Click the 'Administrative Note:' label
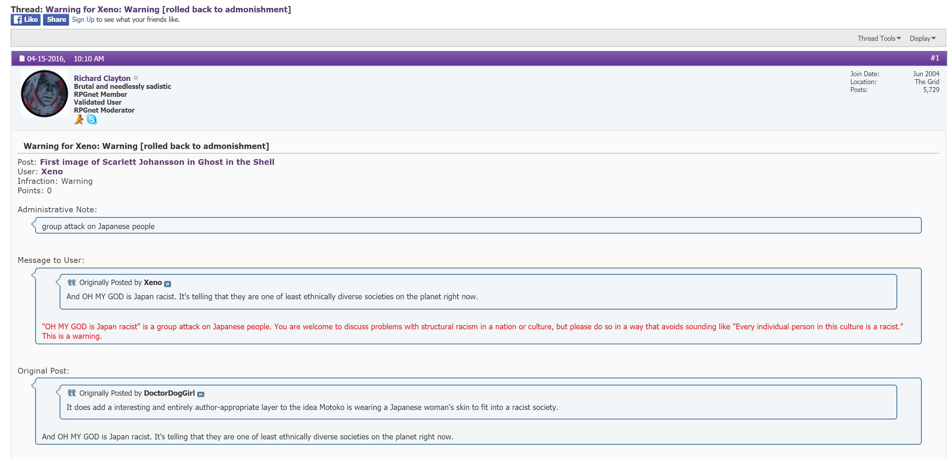The width and height of the screenshot is (952, 459). click(x=57, y=209)
